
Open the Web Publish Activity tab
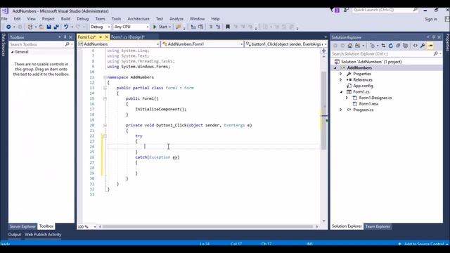(x=43, y=234)
